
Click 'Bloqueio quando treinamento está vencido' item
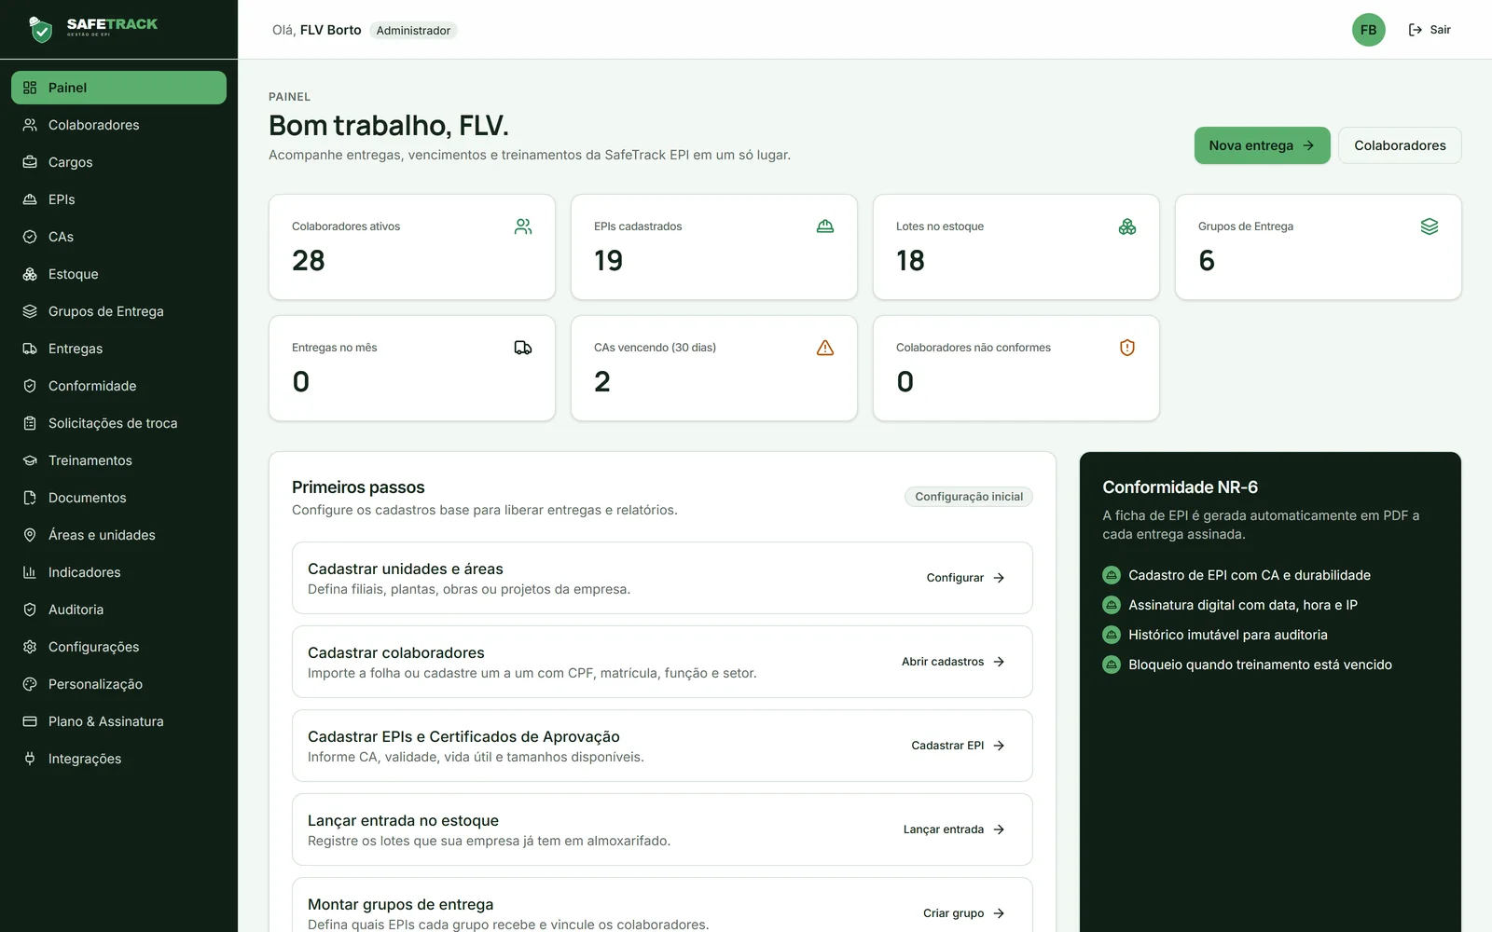pyautogui.click(x=1260, y=665)
